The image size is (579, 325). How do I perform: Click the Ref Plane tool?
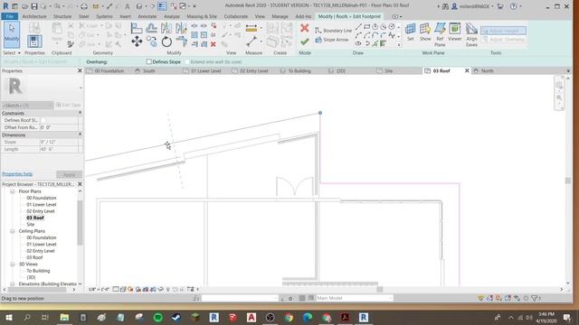[440, 34]
